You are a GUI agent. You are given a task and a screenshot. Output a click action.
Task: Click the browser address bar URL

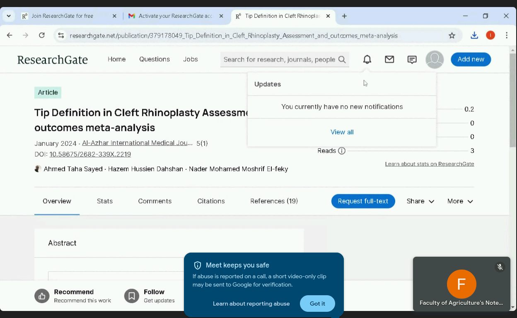click(x=234, y=36)
